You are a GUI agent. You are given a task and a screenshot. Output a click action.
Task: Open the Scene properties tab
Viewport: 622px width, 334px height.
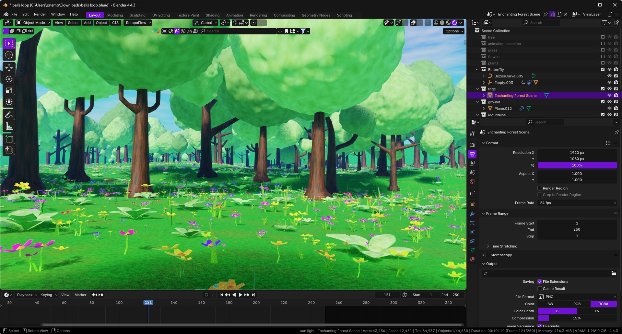coord(472,172)
